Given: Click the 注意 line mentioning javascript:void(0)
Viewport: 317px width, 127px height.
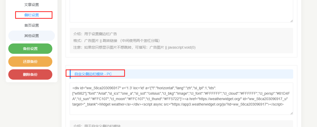Looking at the screenshot, I should tap(134, 47).
